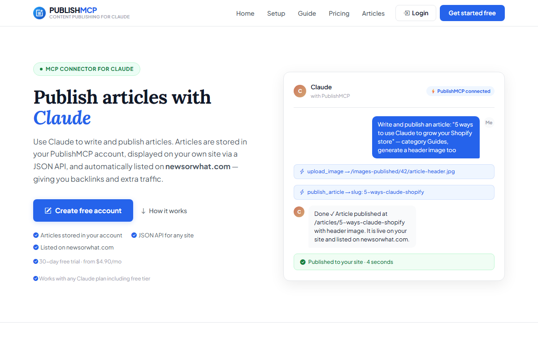Screen dimensions: 538x359
Task: Click check icon beside Works with any Claude plan
Action: pyautogui.click(x=36, y=278)
